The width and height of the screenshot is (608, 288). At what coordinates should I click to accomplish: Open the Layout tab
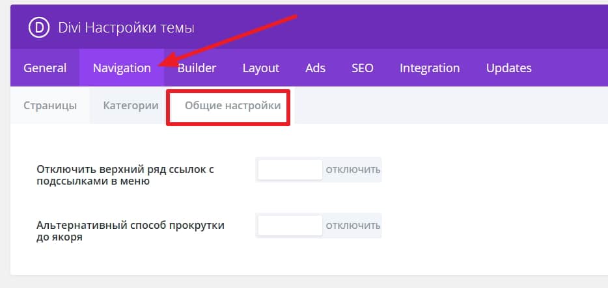pyautogui.click(x=260, y=68)
